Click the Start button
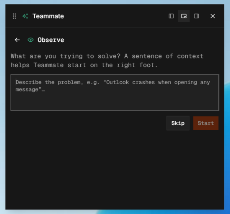The height and width of the screenshot is (214, 230). pos(206,123)
